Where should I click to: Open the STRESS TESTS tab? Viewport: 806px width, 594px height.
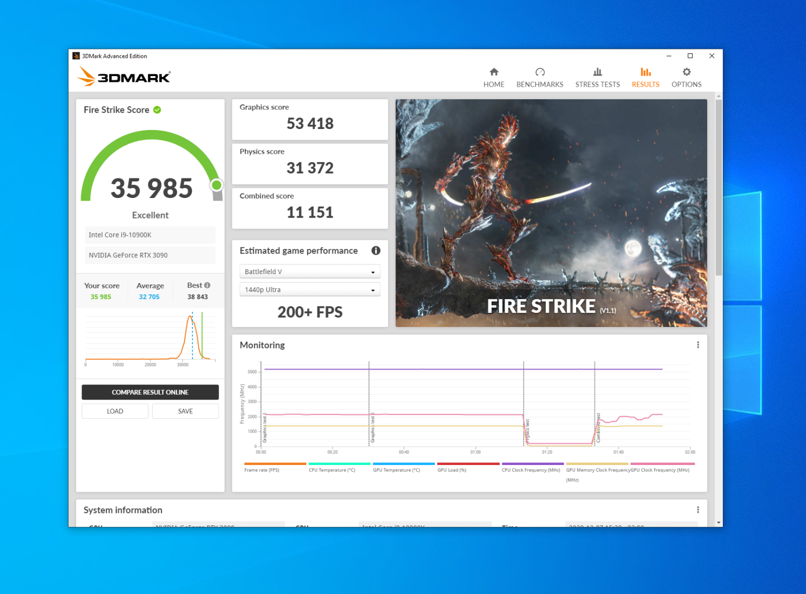click(x=597, y=78)
